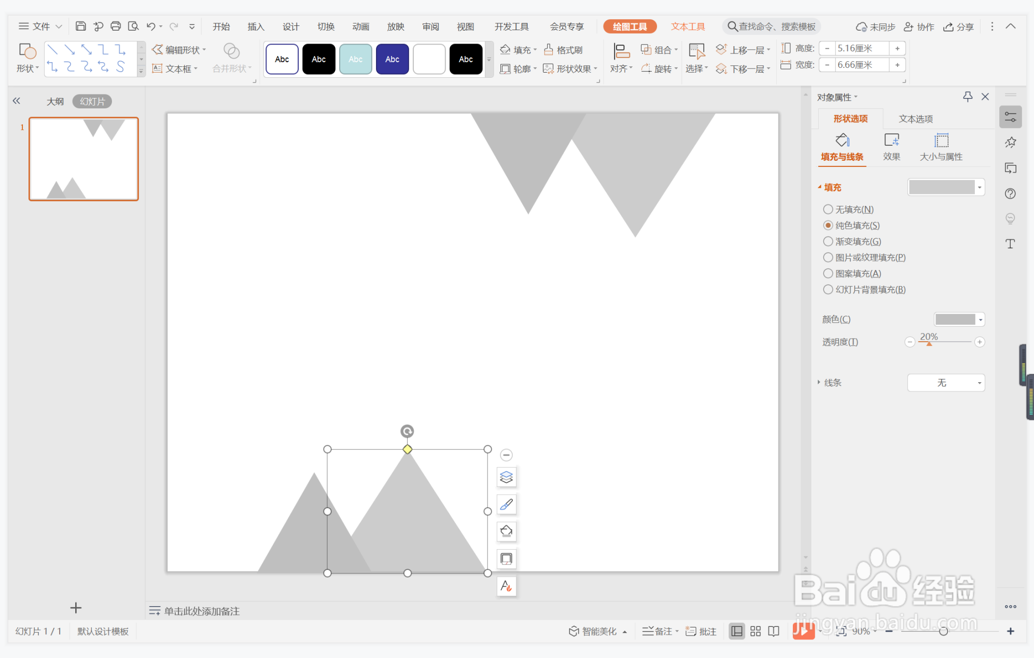Open the Edit Shape (编辑形状) dropdown
1034x658 pixels.
pos(179,50)
